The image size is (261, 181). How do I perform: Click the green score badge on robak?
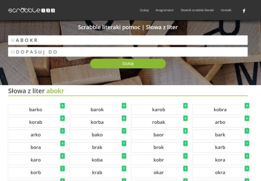pos(186,118)
